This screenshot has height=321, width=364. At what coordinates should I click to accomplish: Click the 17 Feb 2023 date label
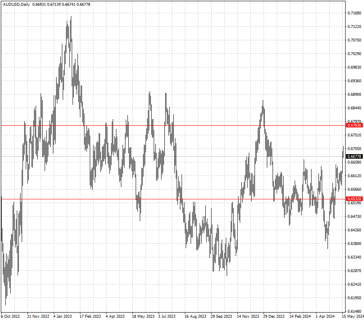(90, 316)
